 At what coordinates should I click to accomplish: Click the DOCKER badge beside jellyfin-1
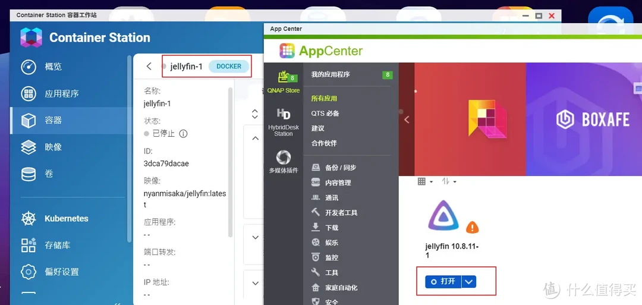tap(229, 67)
